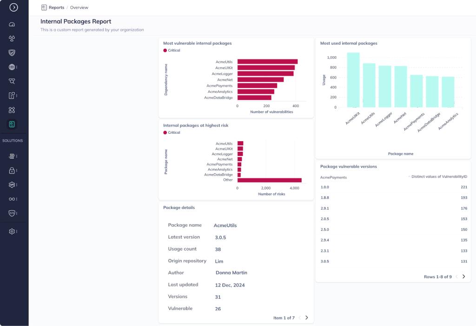476x326 pixels.
Task: Click the shield icon in the sidebar
Action: pos(12,52)
